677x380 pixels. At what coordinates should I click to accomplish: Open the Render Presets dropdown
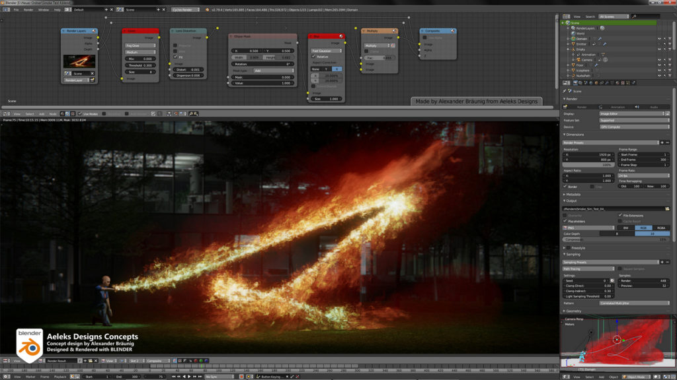click(610, 142)
